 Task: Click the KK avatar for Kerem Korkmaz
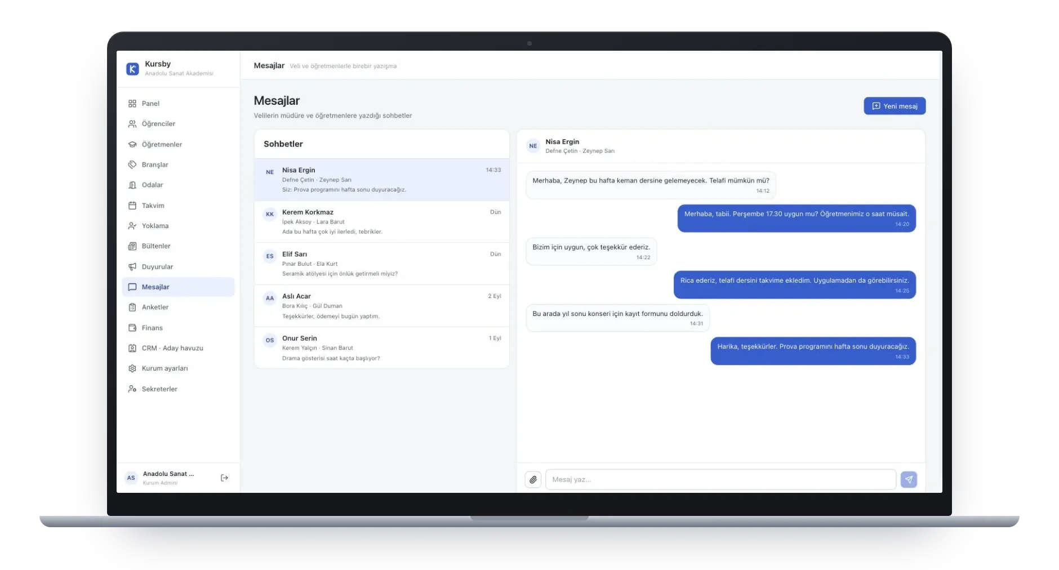[270, 215]
